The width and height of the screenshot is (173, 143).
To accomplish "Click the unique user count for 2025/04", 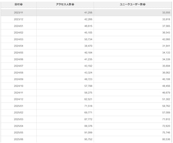I will tap(166, 126).
